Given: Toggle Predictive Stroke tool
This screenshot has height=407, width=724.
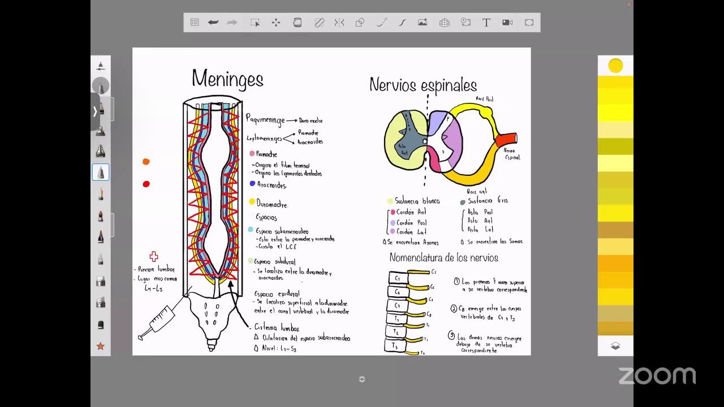Looking at the screenshot, I should (382, 23).
